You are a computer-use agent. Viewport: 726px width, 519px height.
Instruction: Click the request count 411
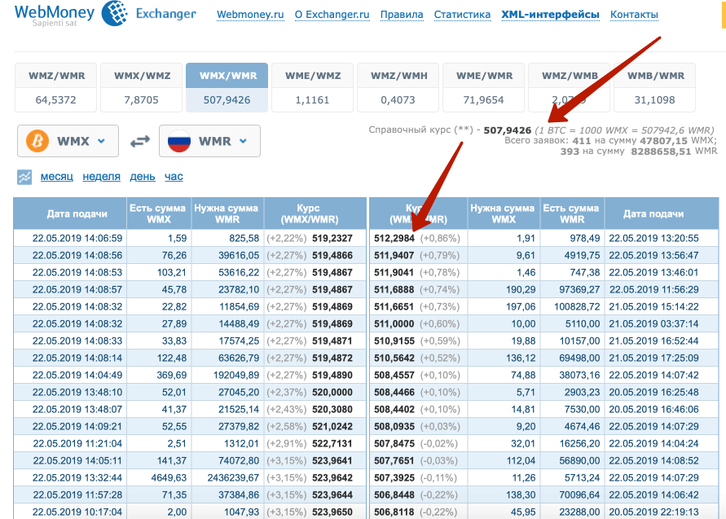point(582,141)
